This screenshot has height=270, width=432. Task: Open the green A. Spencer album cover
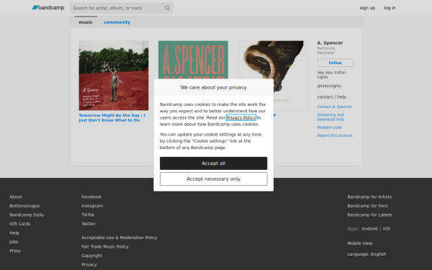point(193,60)
